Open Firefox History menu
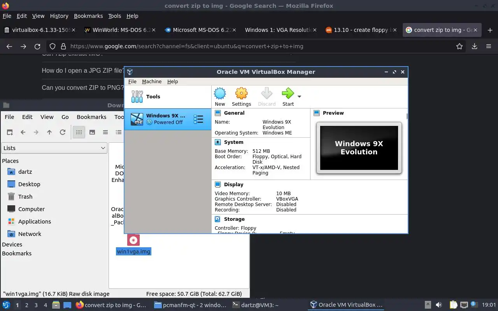This screenshot has height=311, width=498. (59, 16)
